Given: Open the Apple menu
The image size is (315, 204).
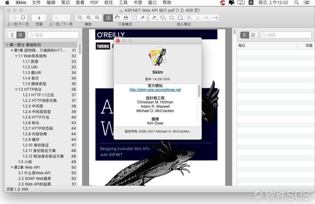Looking at the screenshot, I should click(x=7, y=2).
